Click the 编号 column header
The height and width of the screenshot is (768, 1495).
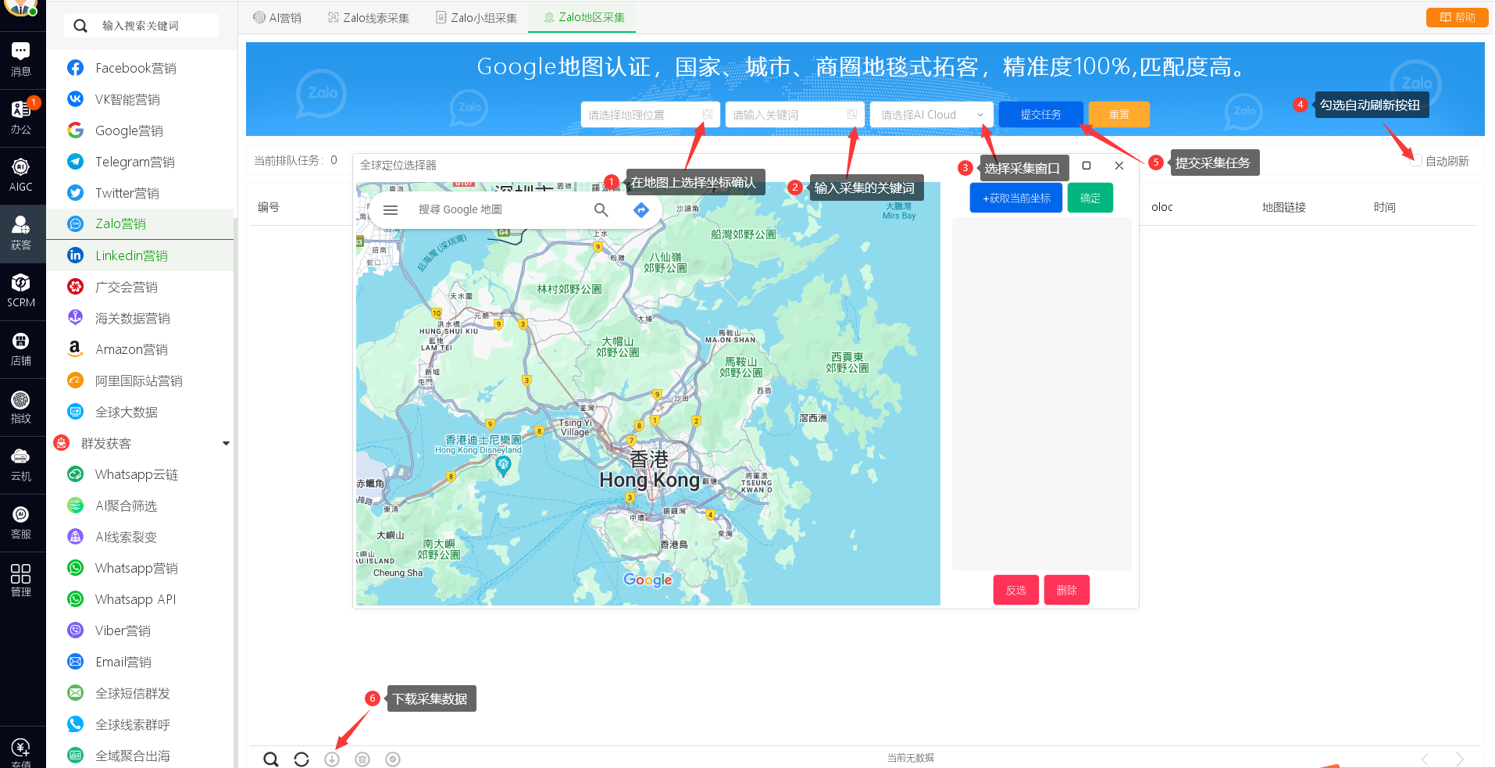pos(269,207)
